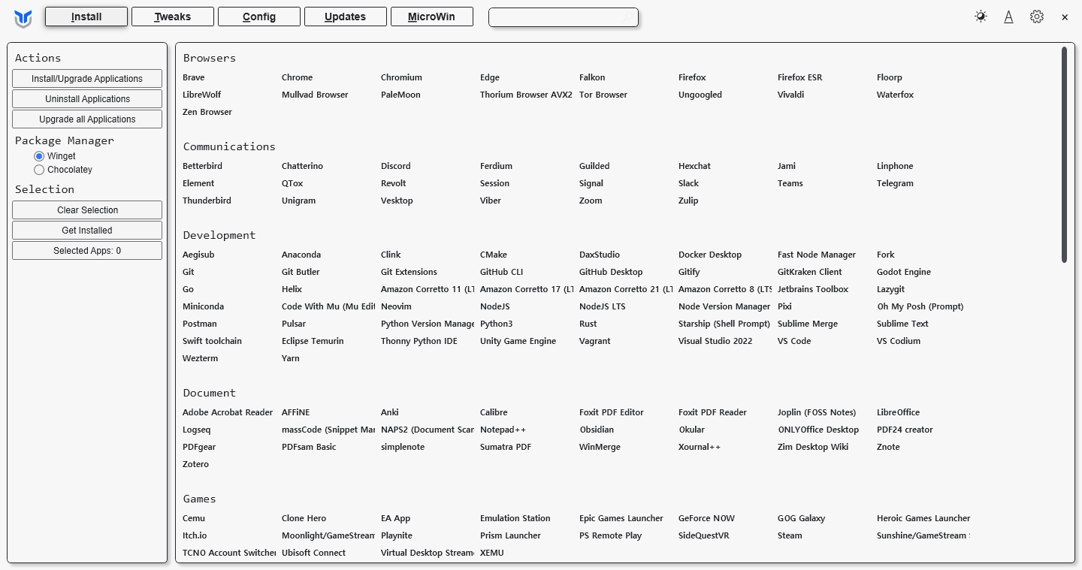Select NodeJS LTS entry
Image resolution: width=1082 pixels, height=570 pixels.
coord(602,306)
